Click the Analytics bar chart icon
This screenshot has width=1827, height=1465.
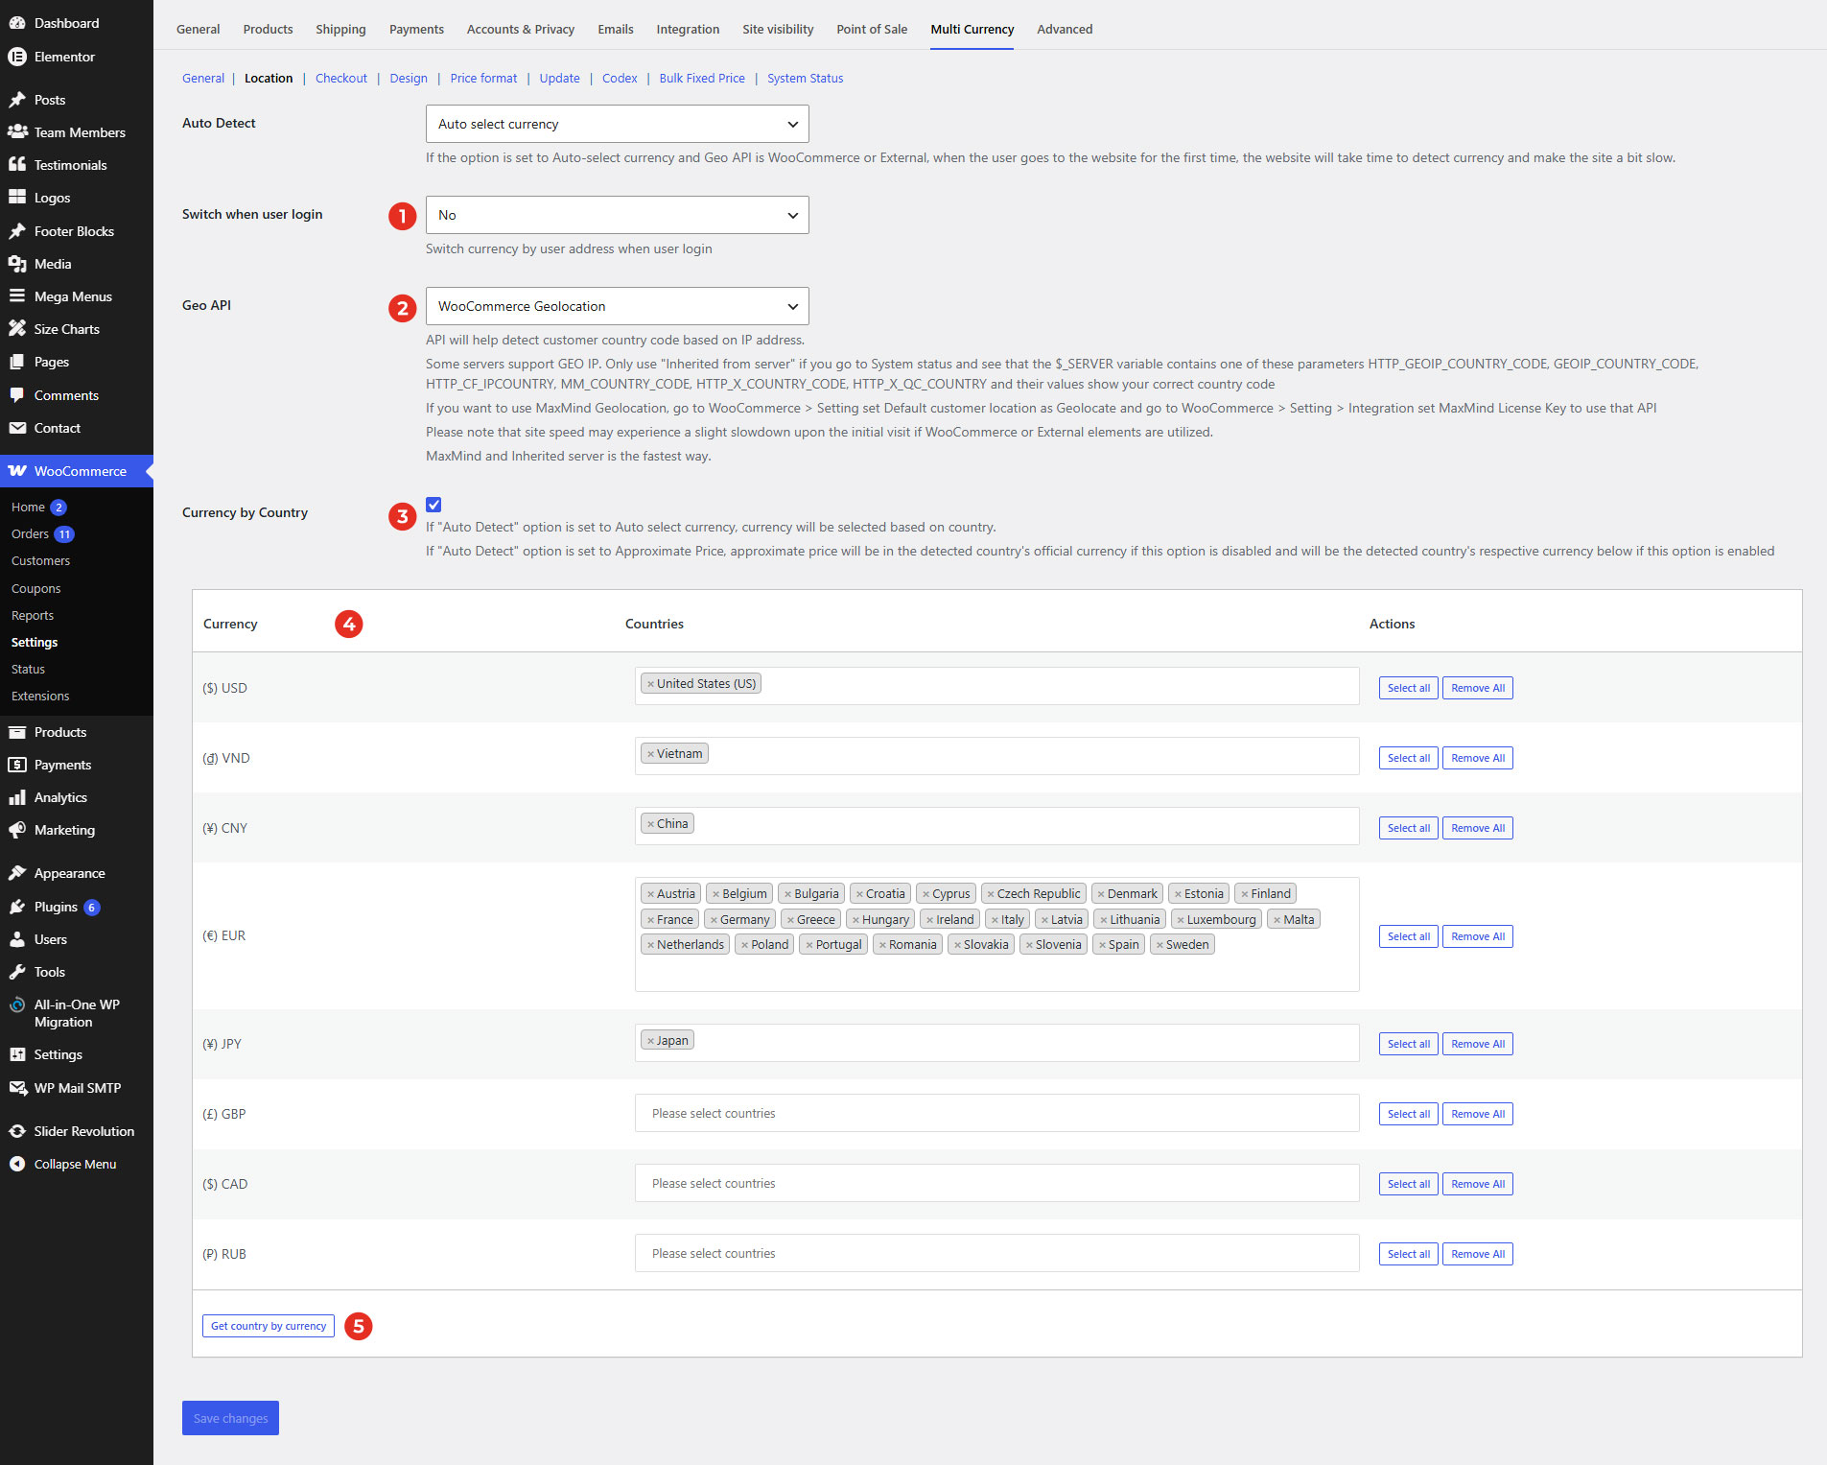(17, 797)
